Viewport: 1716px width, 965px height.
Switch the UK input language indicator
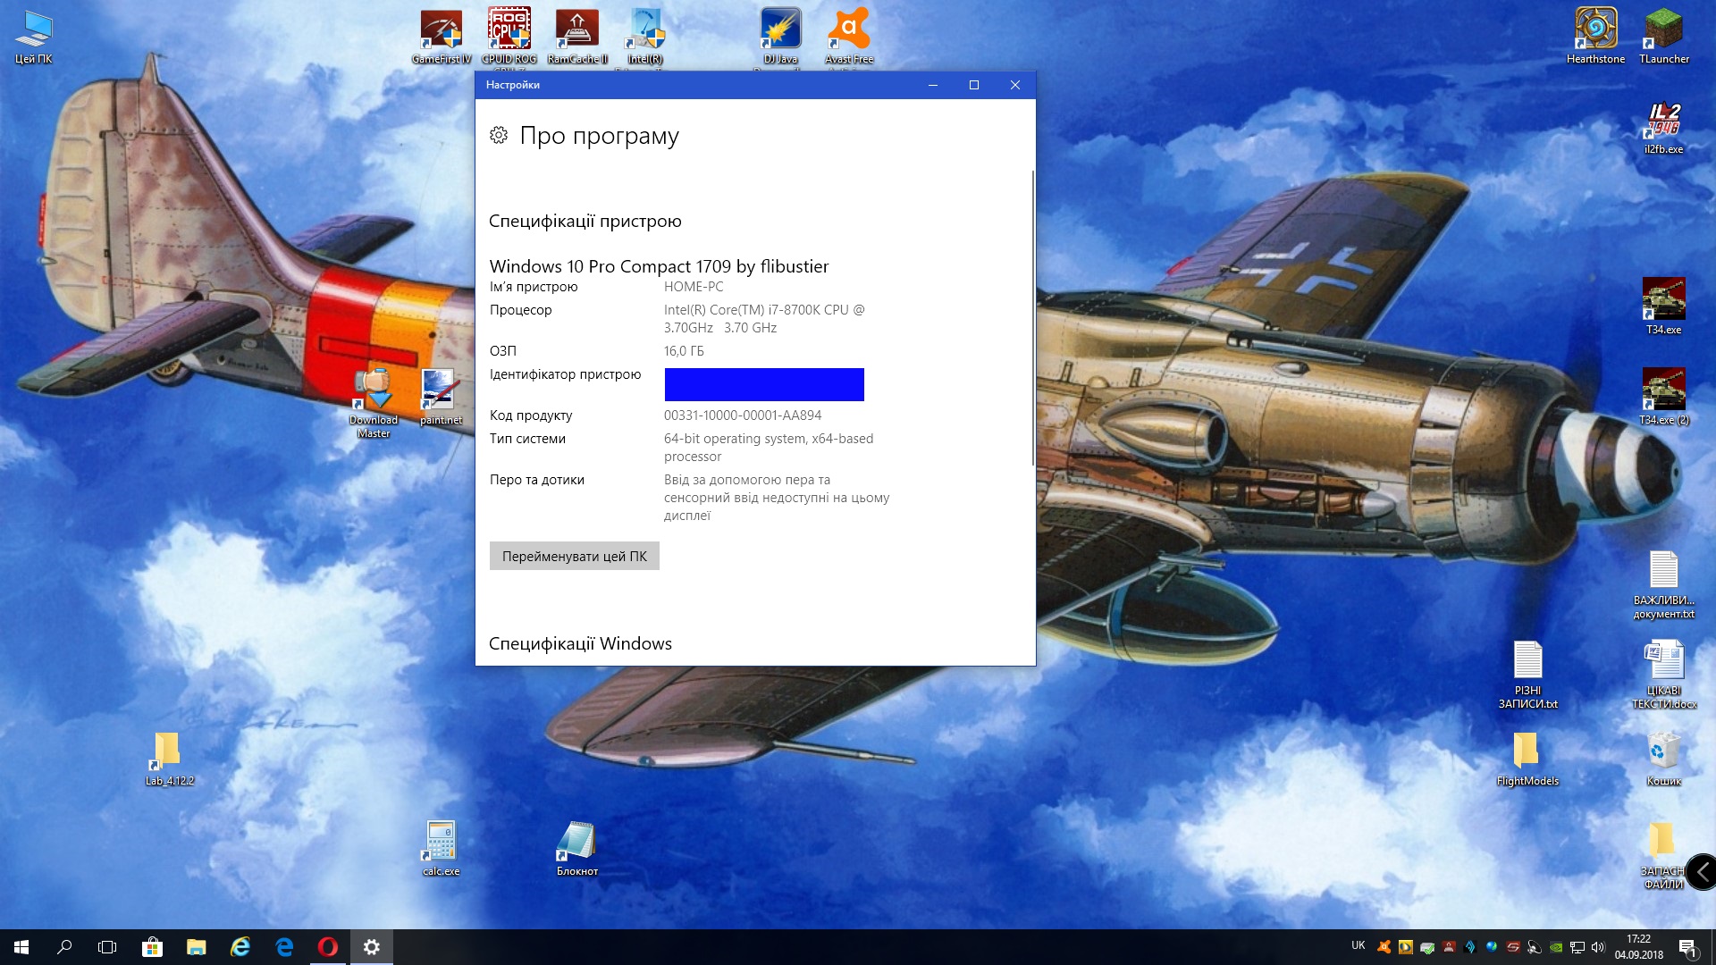pyautogui.click(x=1358, y=945)
